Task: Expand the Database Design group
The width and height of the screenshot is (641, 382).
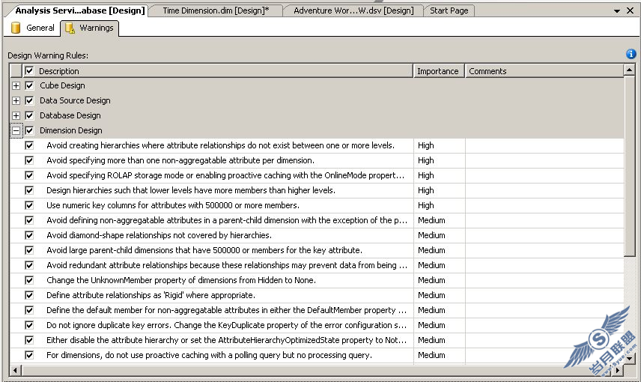Action: [x=16, y=116]
